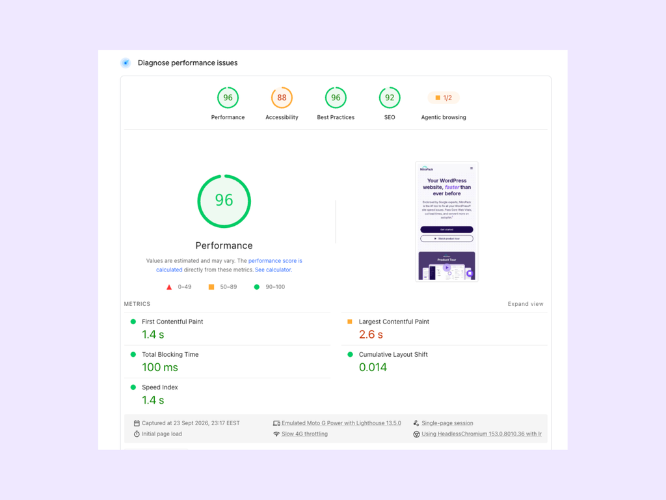Click the orange square in Agentic browsing badge
Viewport: 666px width, 500px height.
pos(438,98)
